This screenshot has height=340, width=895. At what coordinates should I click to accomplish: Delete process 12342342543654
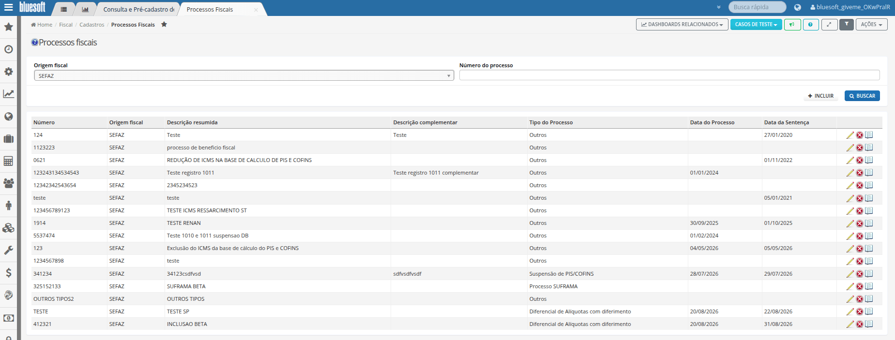[x=860, y=185]
